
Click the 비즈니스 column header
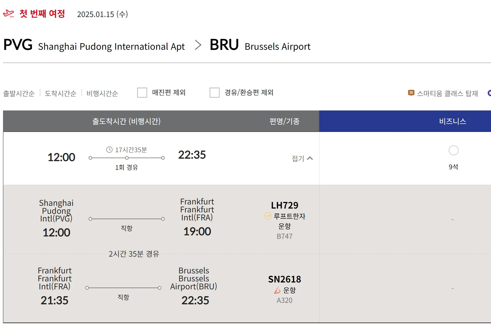point(453,121)
